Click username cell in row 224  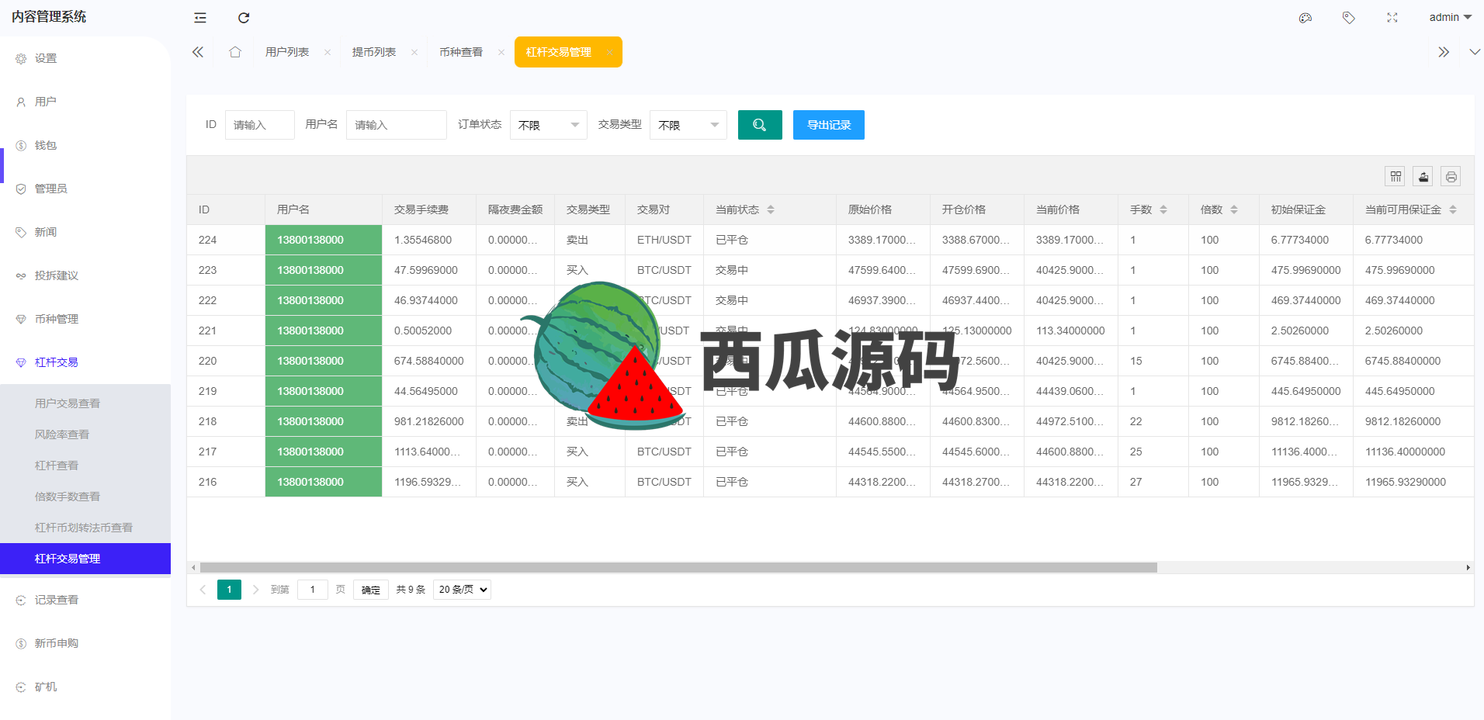click(324, 240)
